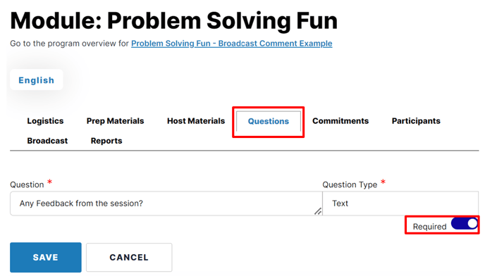This screenshot has height=276, width=485.
Task: Switch to the Logistics tab
Action: tap(45, 121)
